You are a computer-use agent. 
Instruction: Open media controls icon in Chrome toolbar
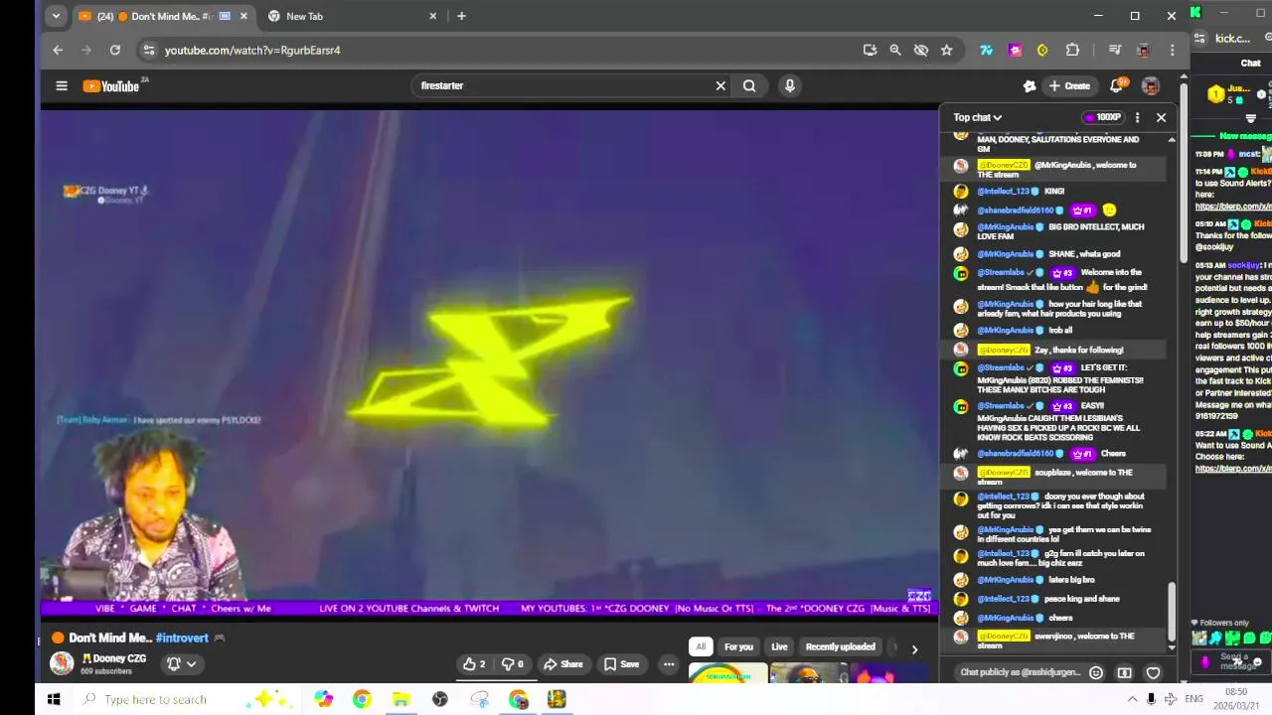point(1114,50)
